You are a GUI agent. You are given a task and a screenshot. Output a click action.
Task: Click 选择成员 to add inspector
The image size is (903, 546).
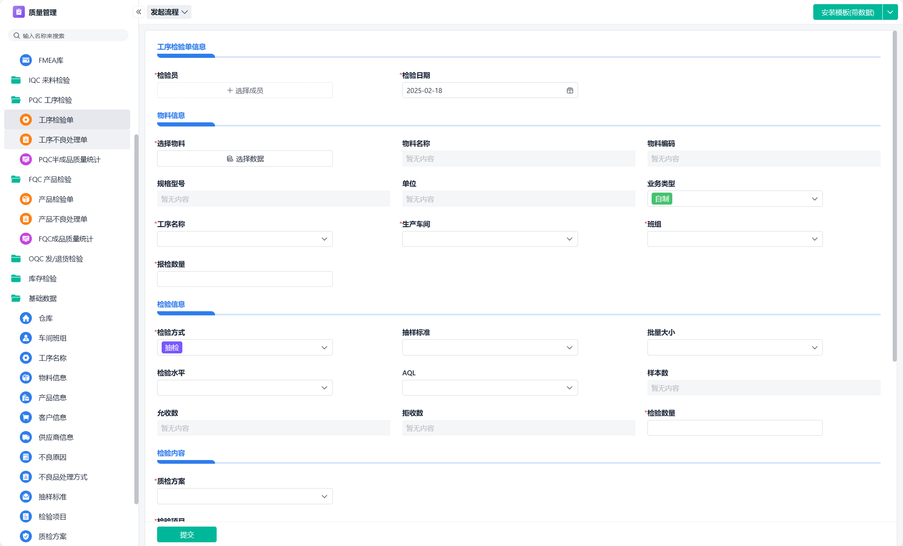coord(245,91)
